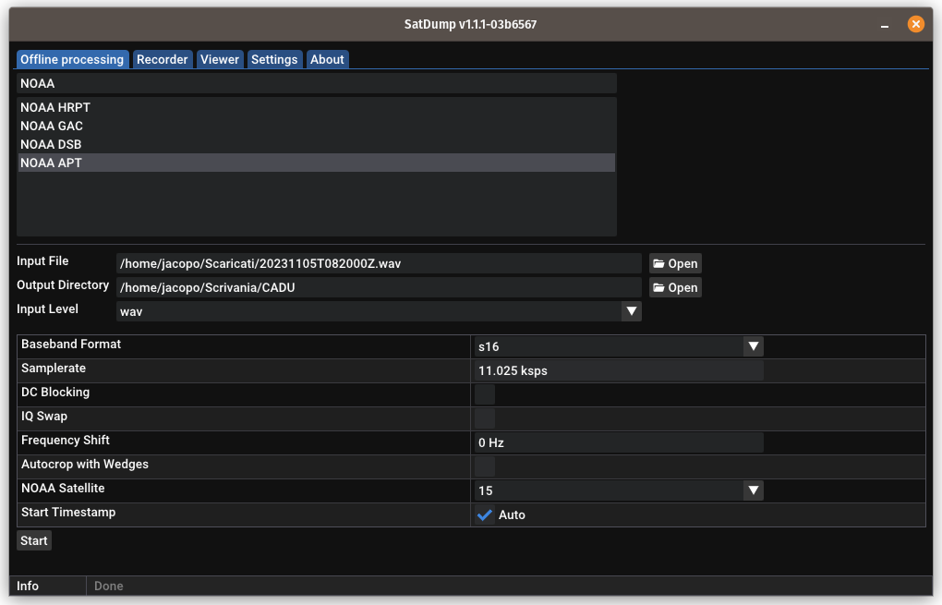Viewport: 942px width, 605px height.
Task: Open the Recorder tab
Action: coord(163,59)
